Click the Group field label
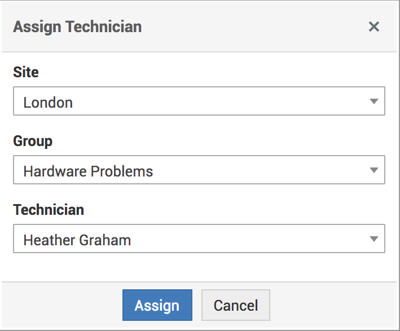 [33, 141]
